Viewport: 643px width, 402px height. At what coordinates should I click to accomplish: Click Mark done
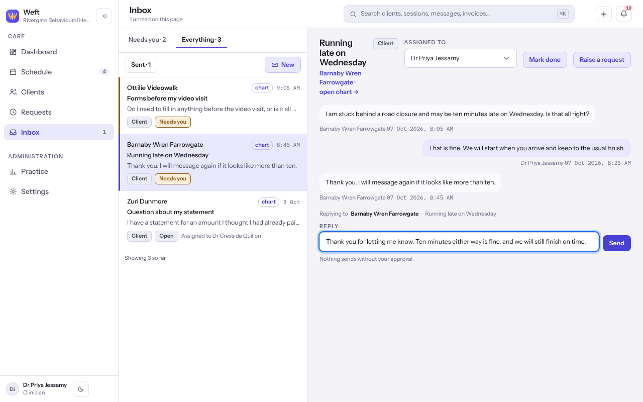click(x=545, y=60)
